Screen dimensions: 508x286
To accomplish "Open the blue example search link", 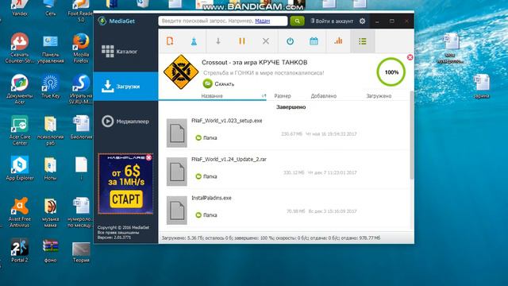I will tap(263, 21).
